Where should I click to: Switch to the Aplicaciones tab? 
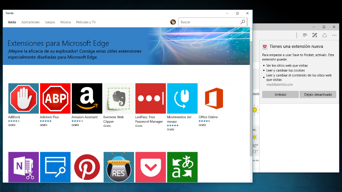coord(30,22)
